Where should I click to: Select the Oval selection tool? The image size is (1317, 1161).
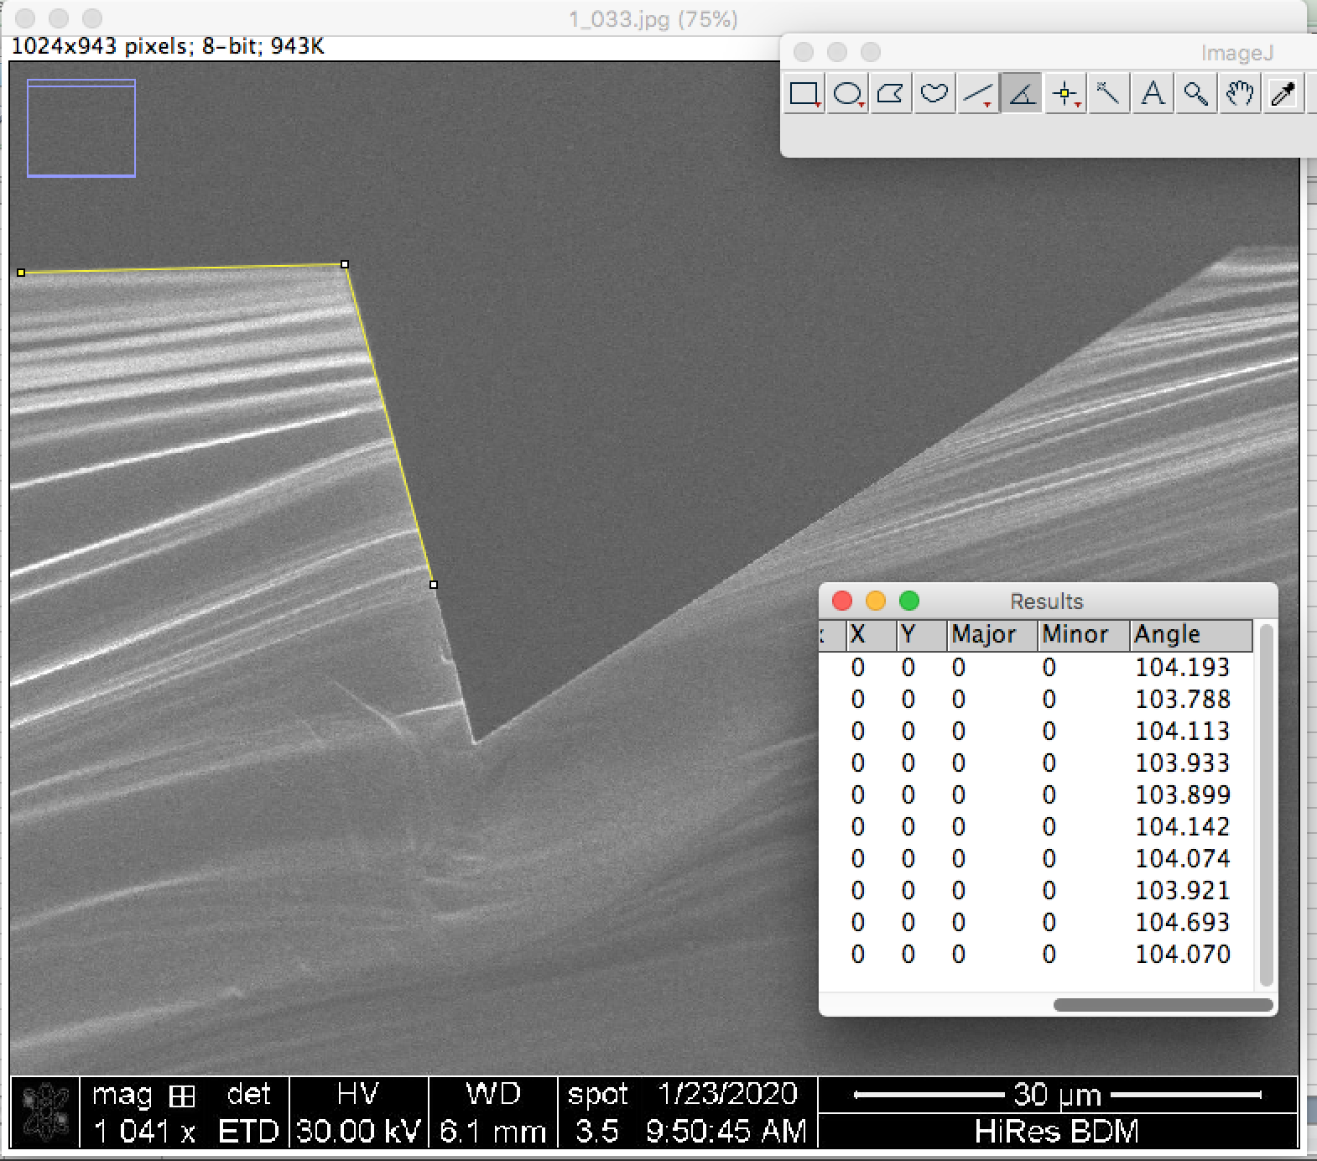(x=847, y=93)
